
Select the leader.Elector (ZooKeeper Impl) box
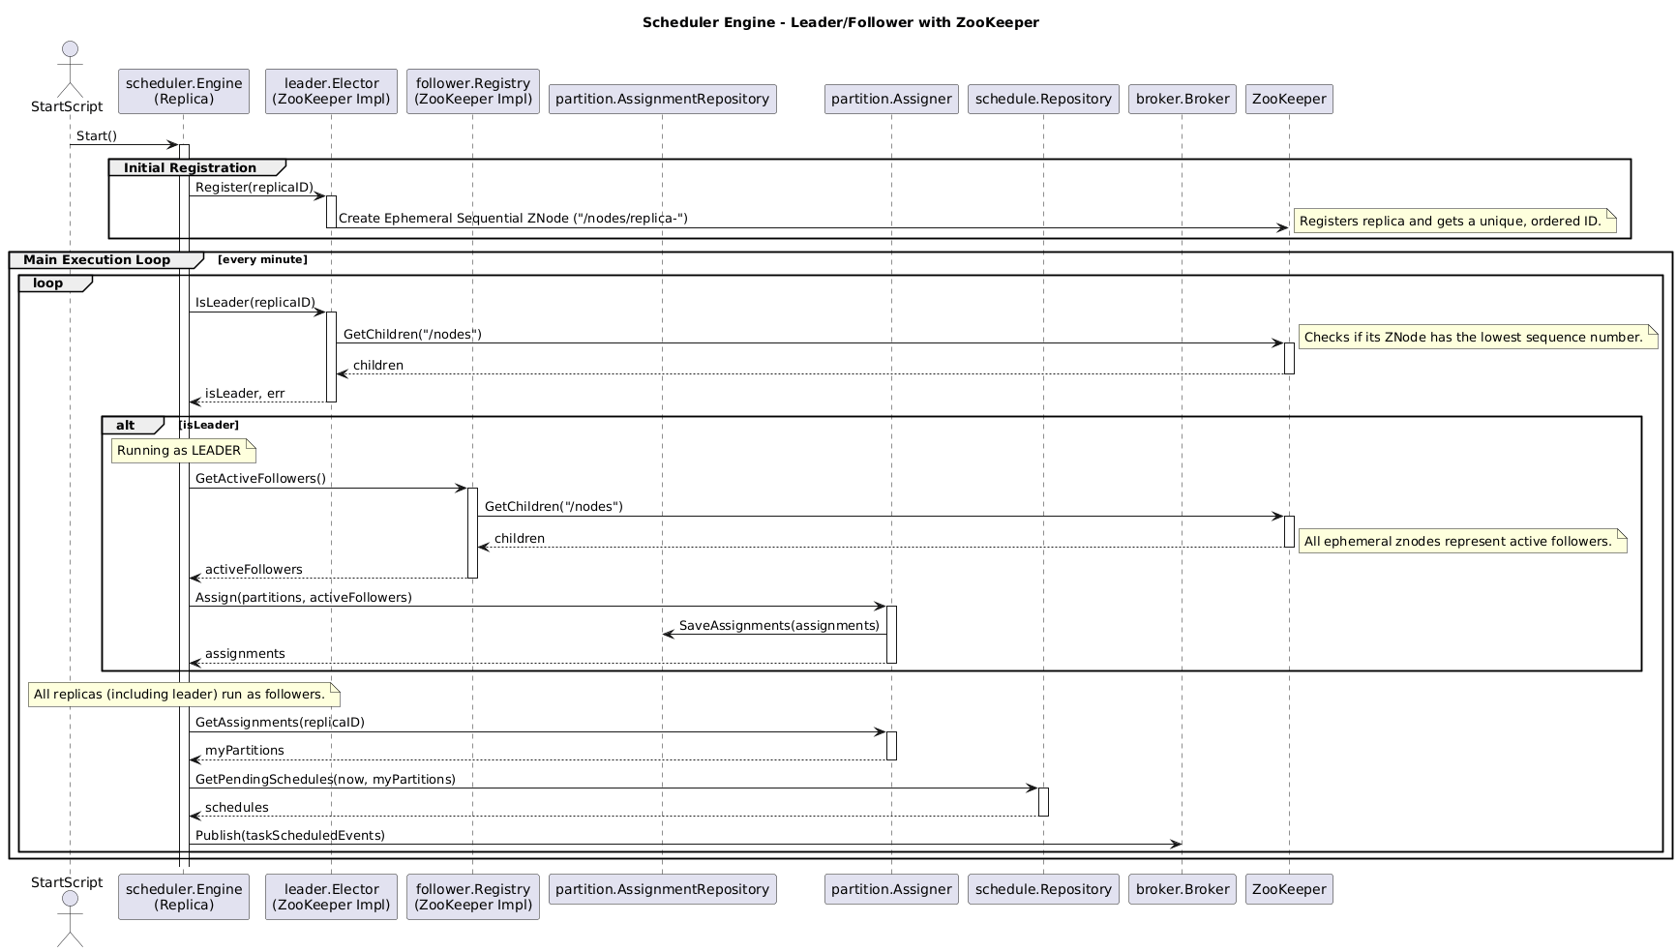331,90
